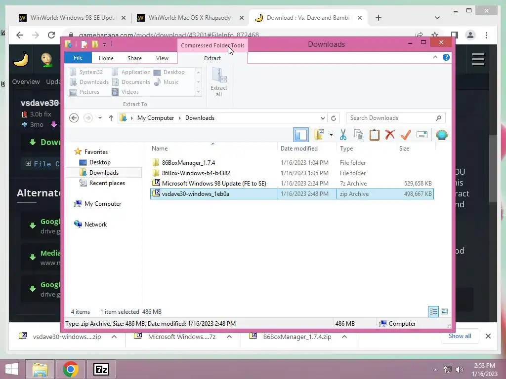
Task: Click the volume speaker tray icon
Action: (459, 369)
